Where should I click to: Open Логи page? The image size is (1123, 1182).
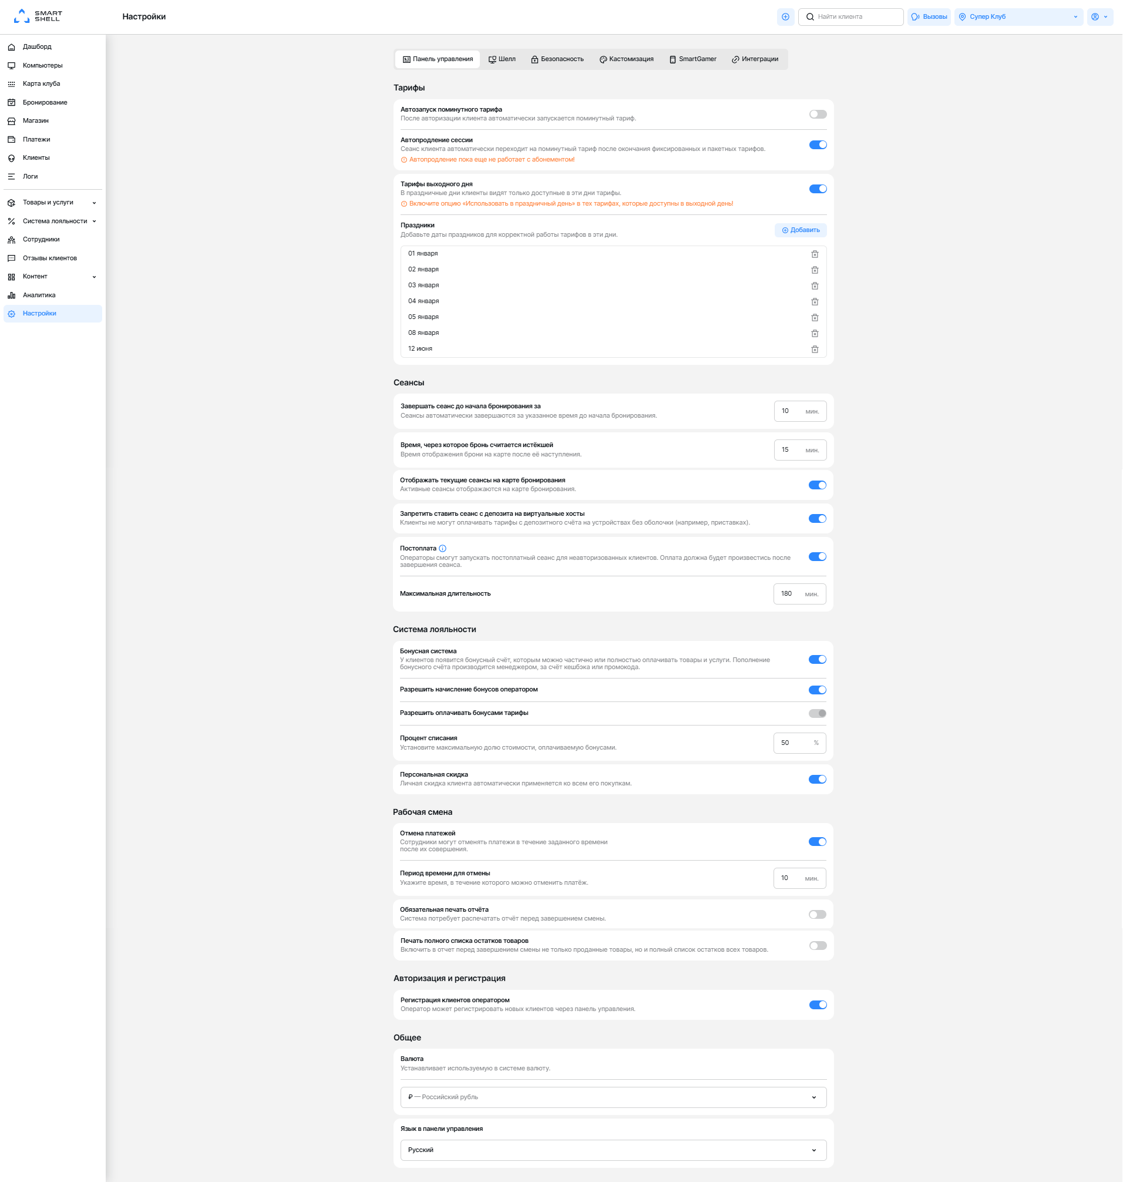coord(53,177)
